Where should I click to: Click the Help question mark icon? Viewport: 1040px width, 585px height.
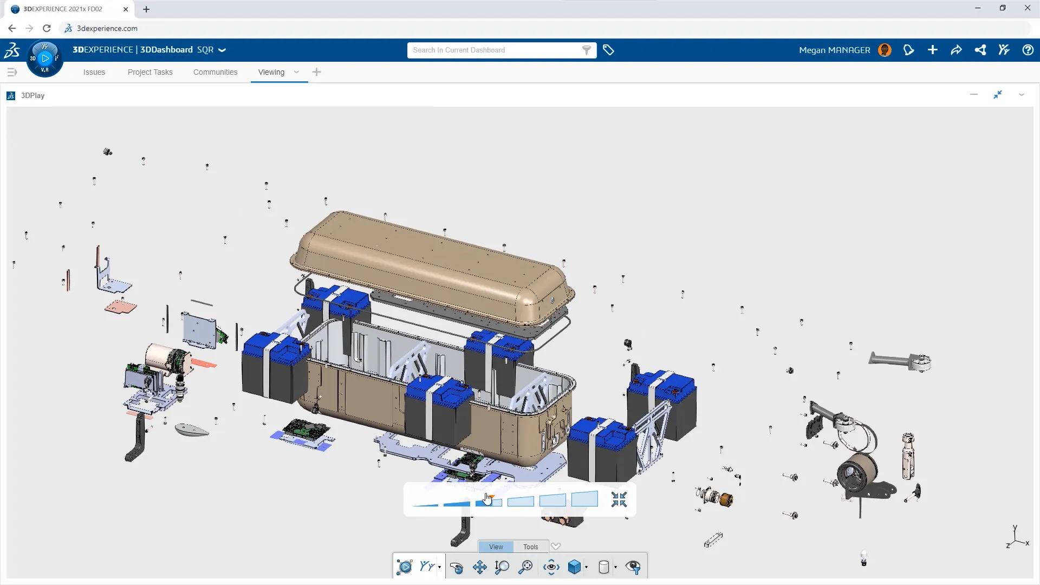point(1028,50)
